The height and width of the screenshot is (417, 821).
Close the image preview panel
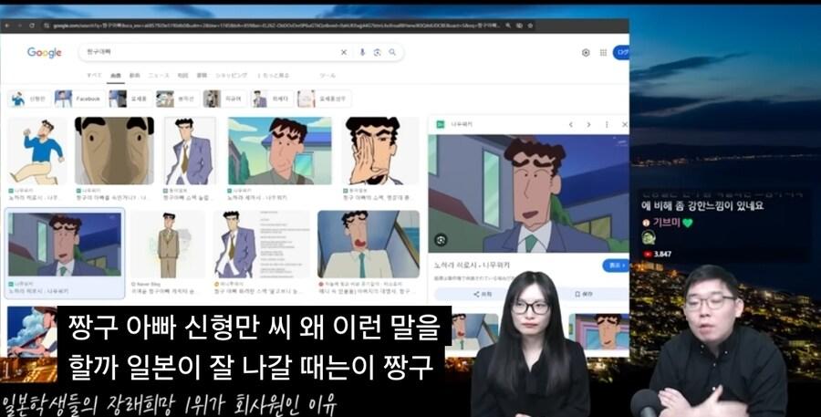pos(624,125)
